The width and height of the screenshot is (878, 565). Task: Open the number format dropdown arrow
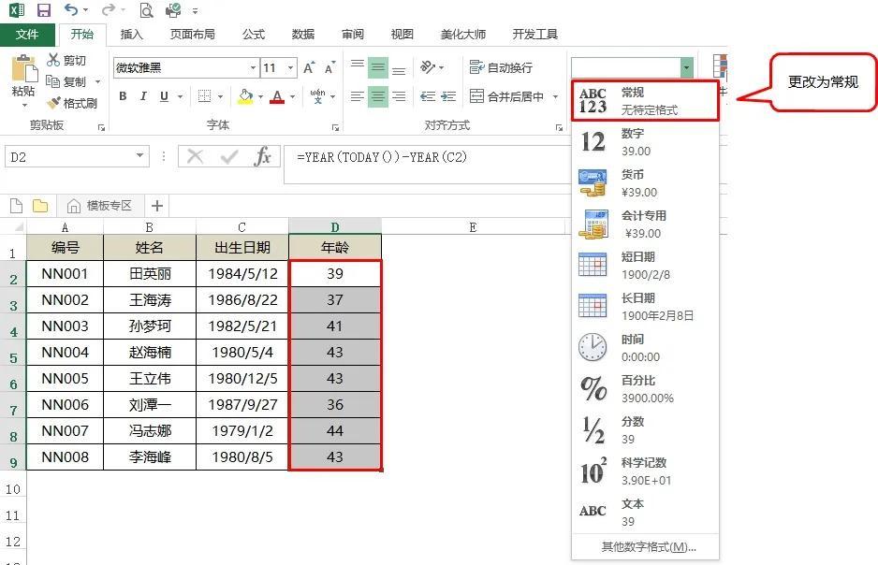(686, 67)
